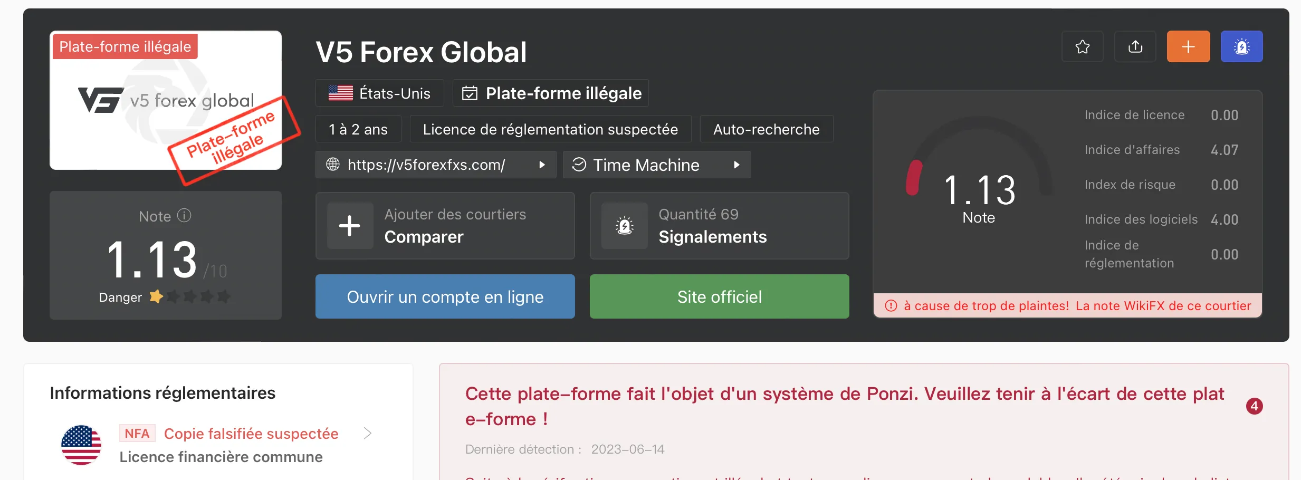The height and width of the screenshot is (480, 1301).
Task: Expand the v5forexfxs.com URL arrow
Action: 542,165
